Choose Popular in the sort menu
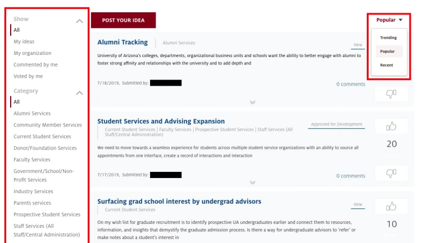Screen dimensions: 427x243 pyautogui.click(x=389, y=52)
